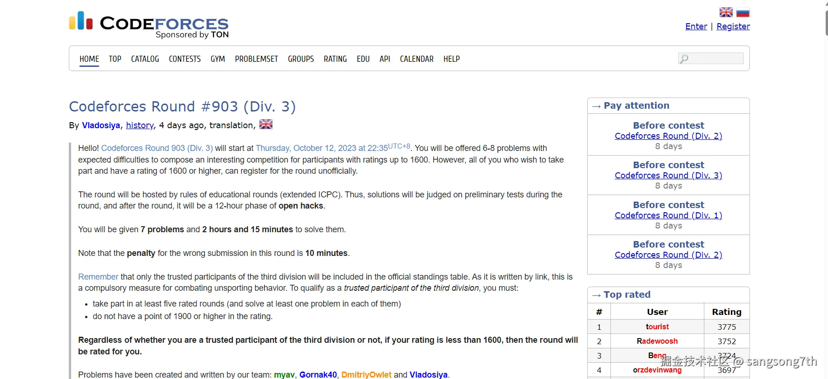Open tourist's profile in Top rated

coord(657,327)
